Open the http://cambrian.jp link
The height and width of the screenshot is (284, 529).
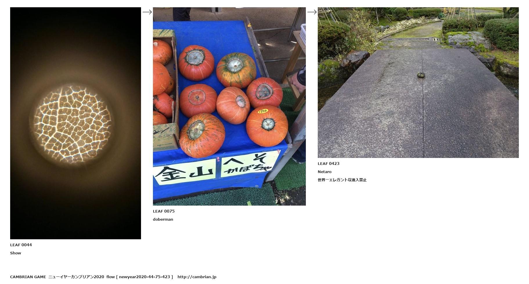pyautogui.click(x=197, y=277)
